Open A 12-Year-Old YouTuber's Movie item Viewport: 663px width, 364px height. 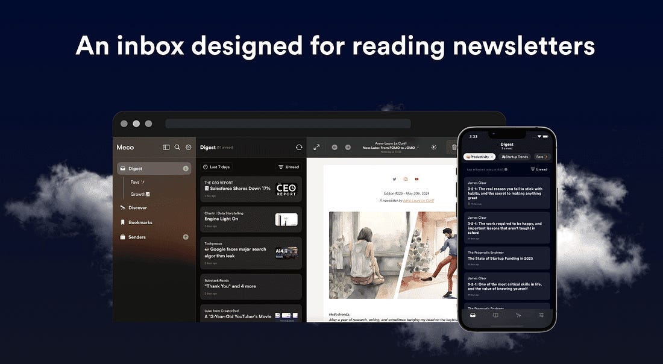pyautogui.click(x=251, y=313)
